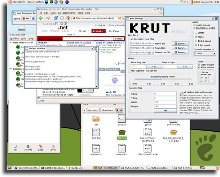This screenshot has height=177, width=220.
Task: Click the Firefox forward arrow button
Action: coord(48,18)
